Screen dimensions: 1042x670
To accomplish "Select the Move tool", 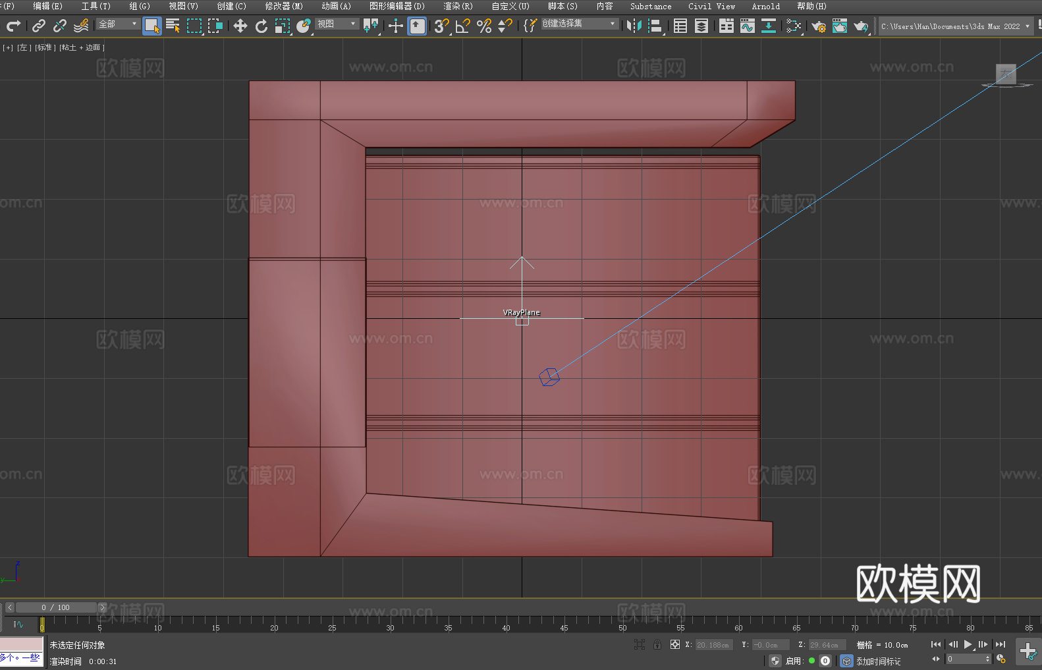I will (x=240, y=26).
